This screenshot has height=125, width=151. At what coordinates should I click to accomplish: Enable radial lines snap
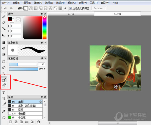(x=46, y=8)
